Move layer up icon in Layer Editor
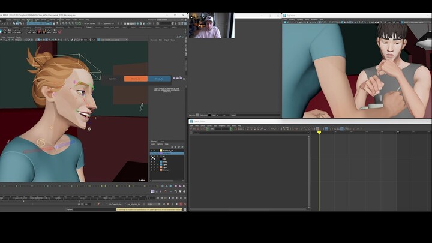432x243 pixels. 172,147
